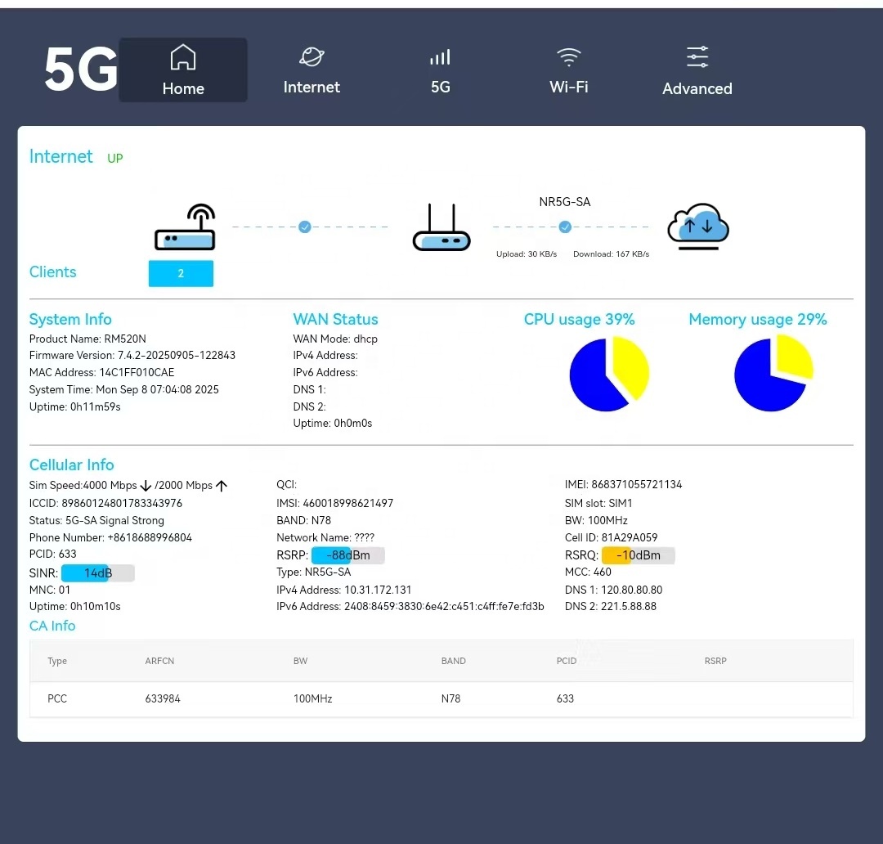
Task: Click the LAN link status checkmark
Action: click(305, 227)
